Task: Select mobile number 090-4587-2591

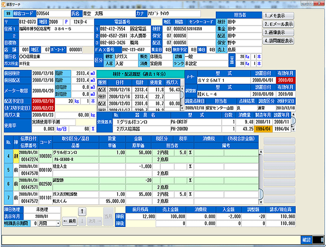Action: point(114,36)
